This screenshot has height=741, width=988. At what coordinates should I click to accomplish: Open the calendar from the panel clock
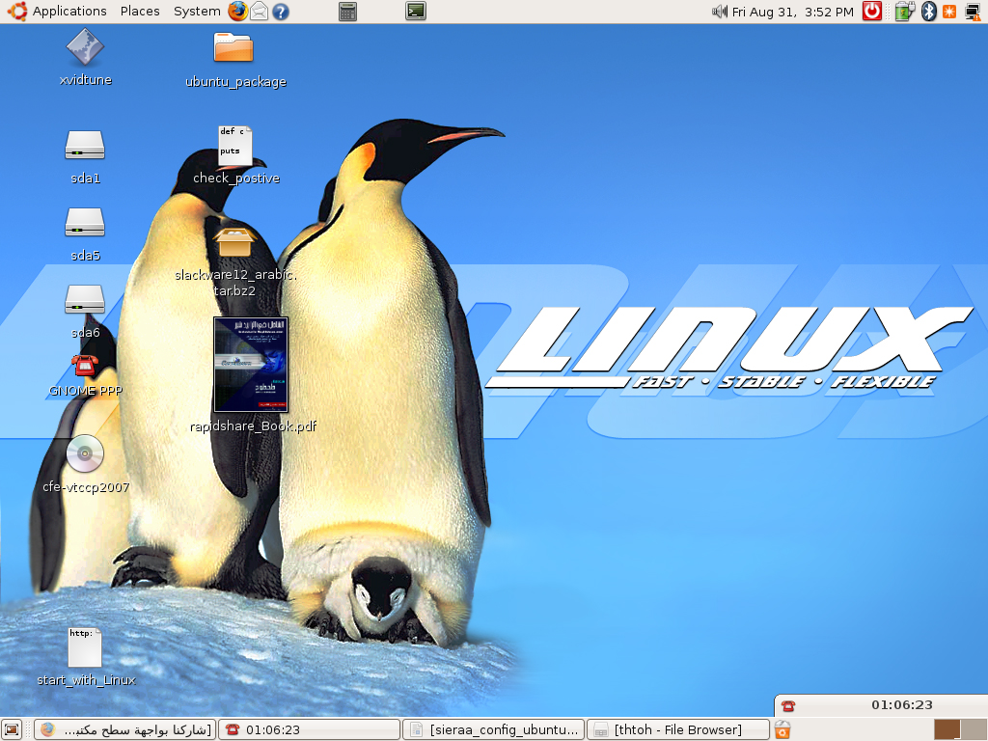[x=793, y=12]
